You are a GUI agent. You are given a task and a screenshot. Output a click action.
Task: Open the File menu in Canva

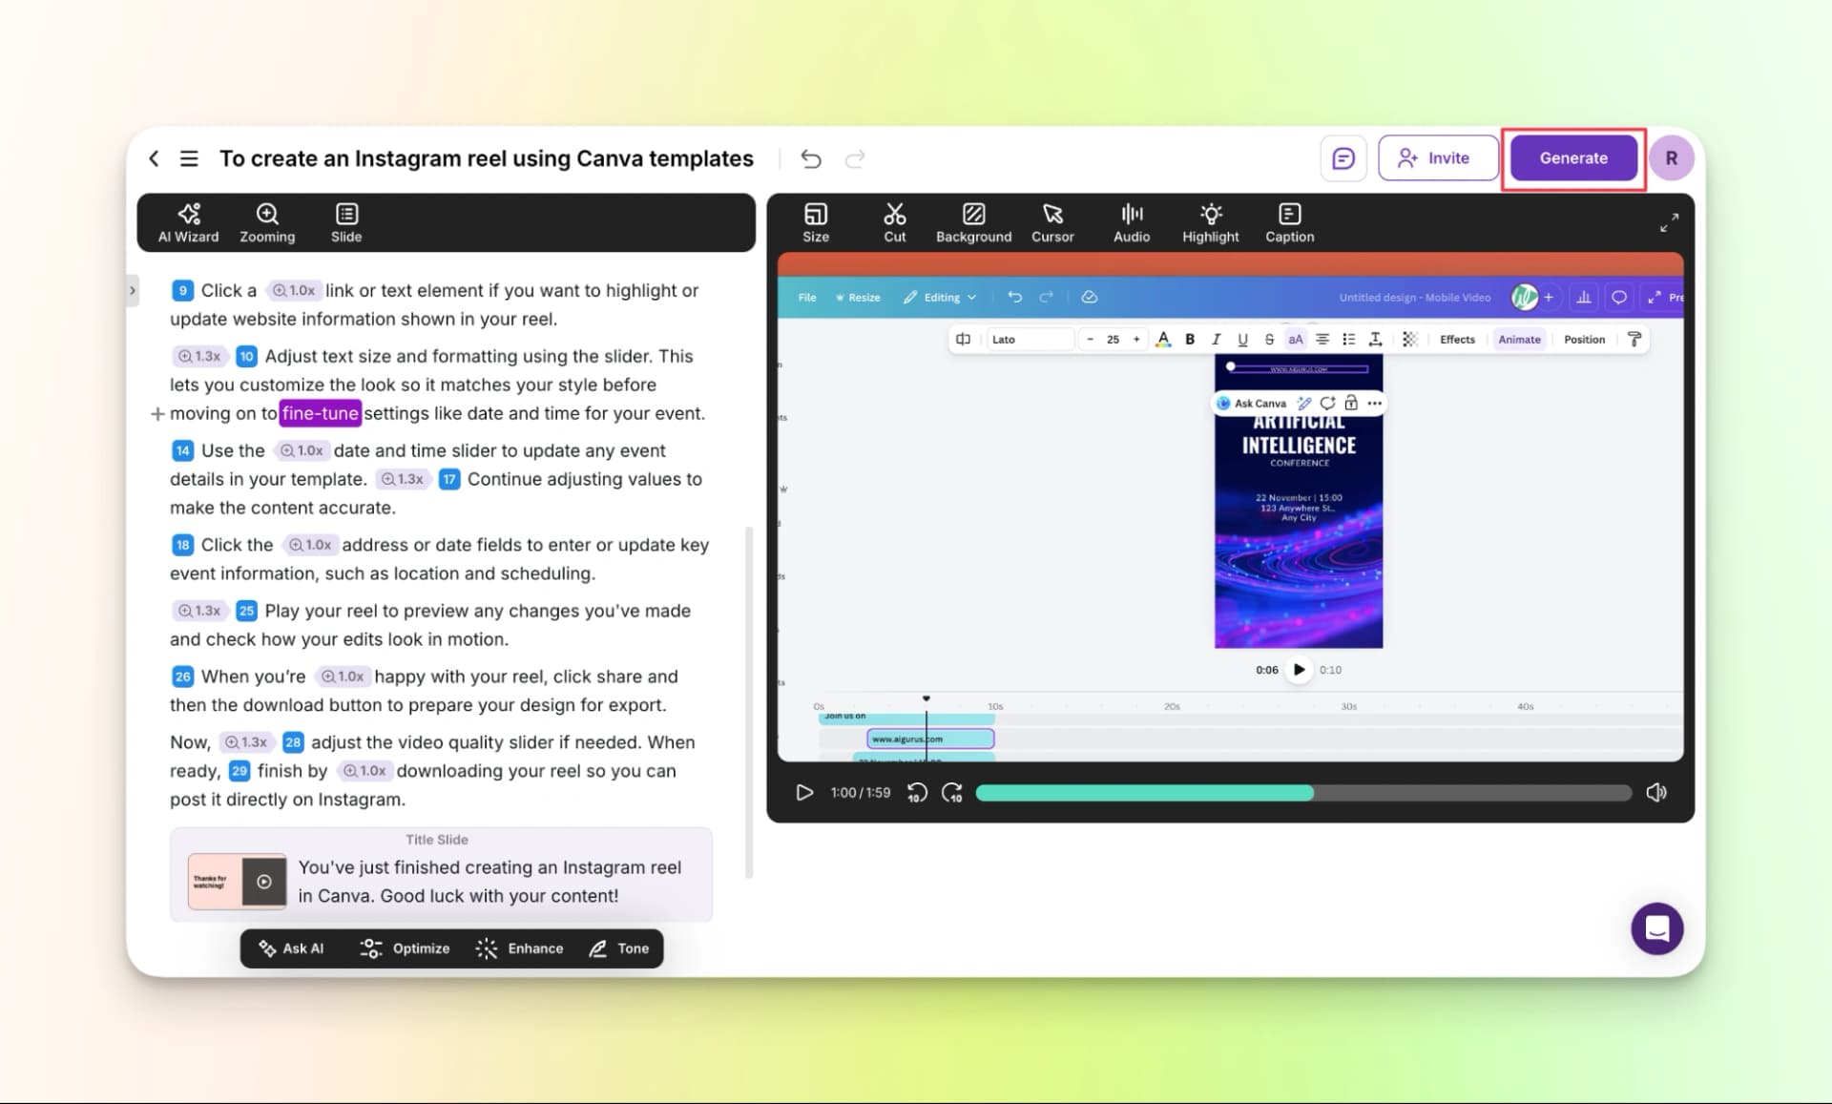point(806,297)
